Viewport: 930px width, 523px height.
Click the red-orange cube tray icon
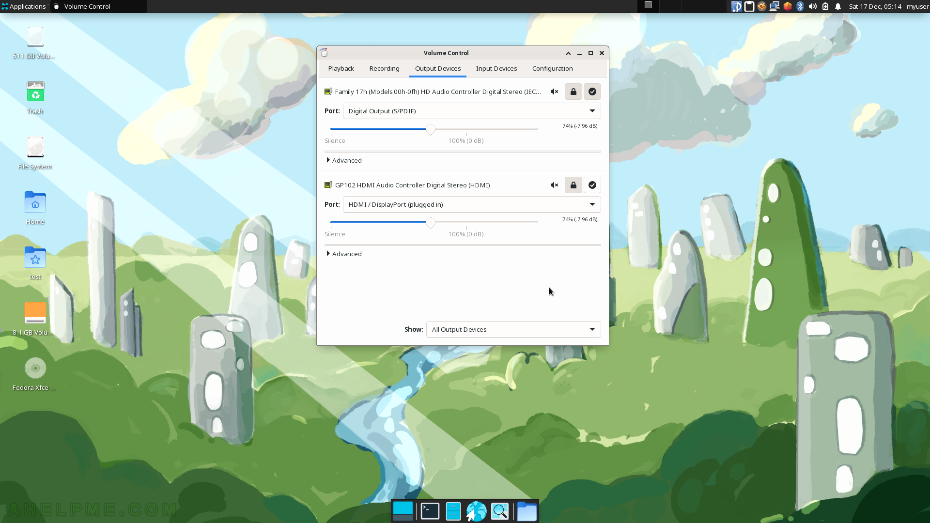click(x=788, y=6)
